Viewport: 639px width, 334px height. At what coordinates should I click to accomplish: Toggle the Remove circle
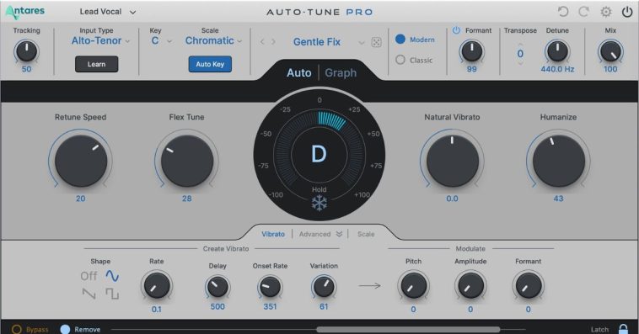point(65,329)
